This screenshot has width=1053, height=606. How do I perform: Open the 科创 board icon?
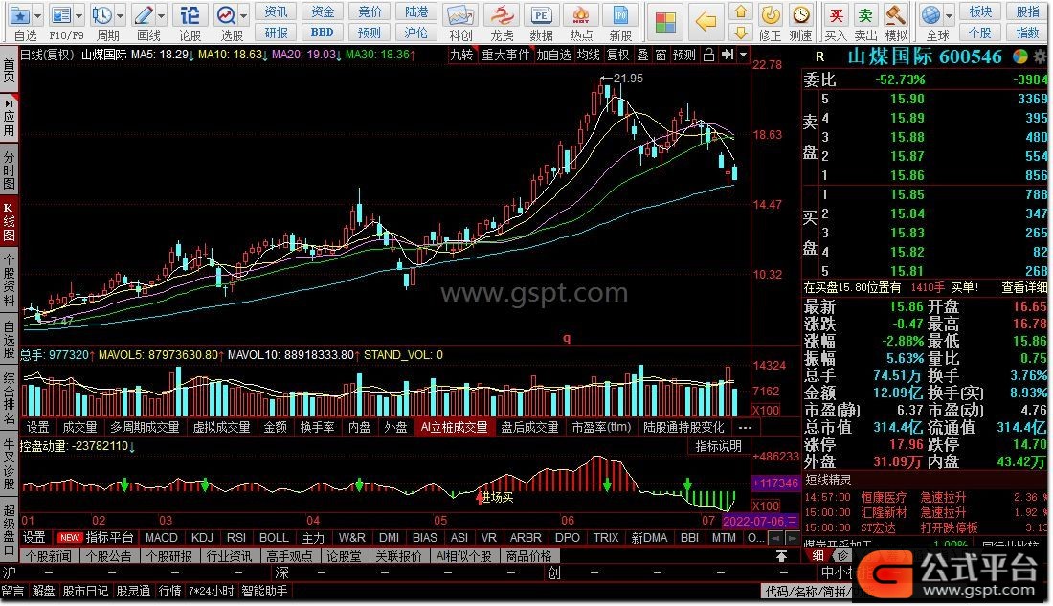460,14
